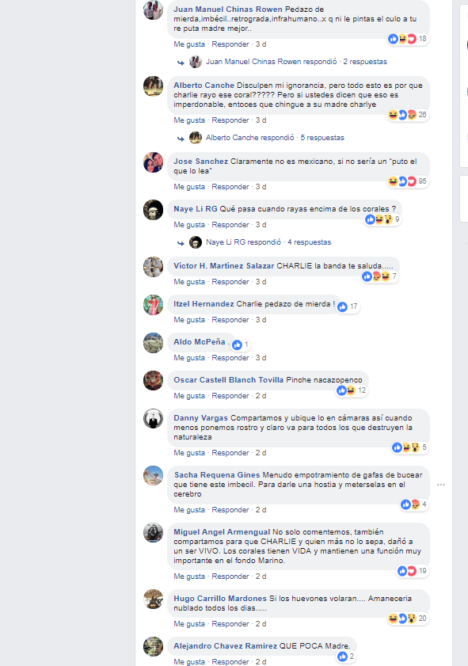Open Victor H. Martinez Salazar's profile name
468x666 pixels.
tap(224, 266)
